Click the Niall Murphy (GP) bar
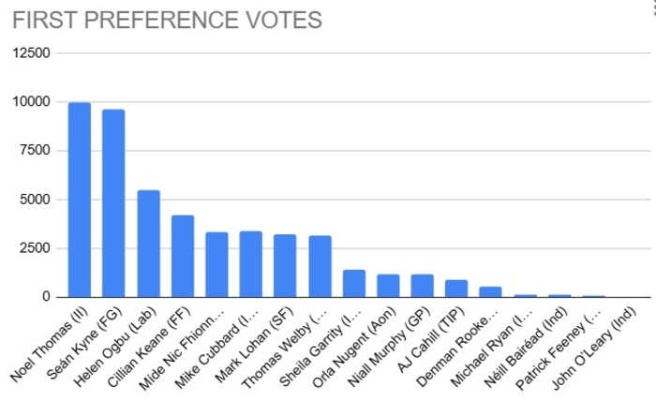656x401 pixels. 422,286
